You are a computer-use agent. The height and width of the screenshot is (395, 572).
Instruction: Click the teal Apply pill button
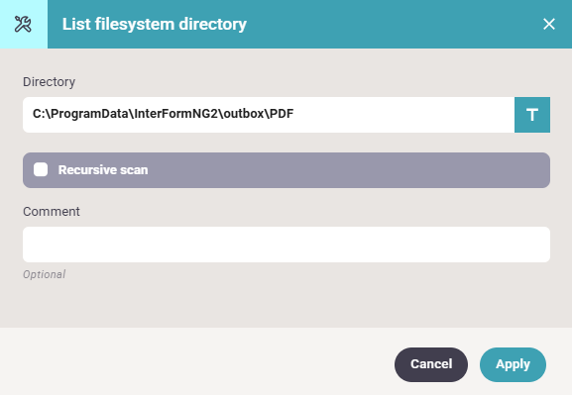[x=513, y=364]
